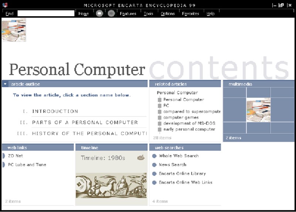Click the square bullet beside 'computer games'
The width and height of the screenshot is (296, 212).
pos(160,117)
